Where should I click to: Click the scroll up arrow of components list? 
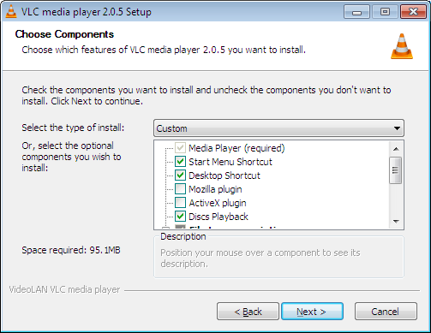click(x=396, y=149)
